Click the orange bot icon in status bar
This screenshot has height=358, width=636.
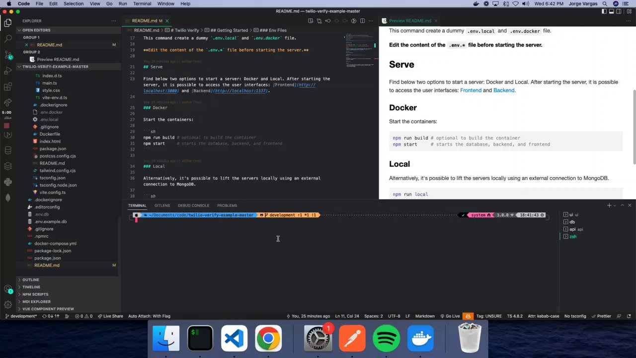click(x=468, y=316)
